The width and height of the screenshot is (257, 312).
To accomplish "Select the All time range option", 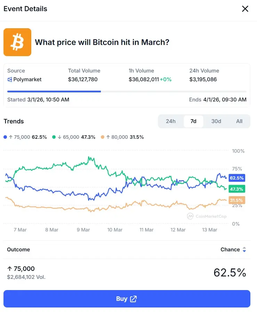I will (x=239, y=121).
